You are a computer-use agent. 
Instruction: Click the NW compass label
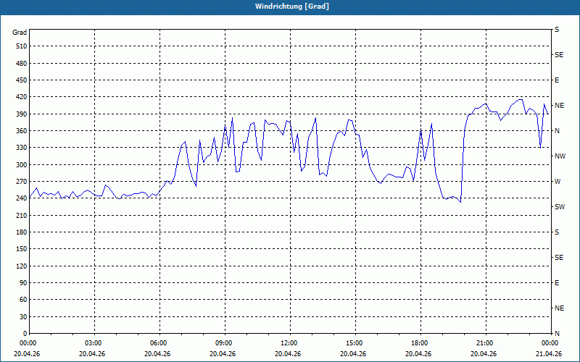(560, 156)
